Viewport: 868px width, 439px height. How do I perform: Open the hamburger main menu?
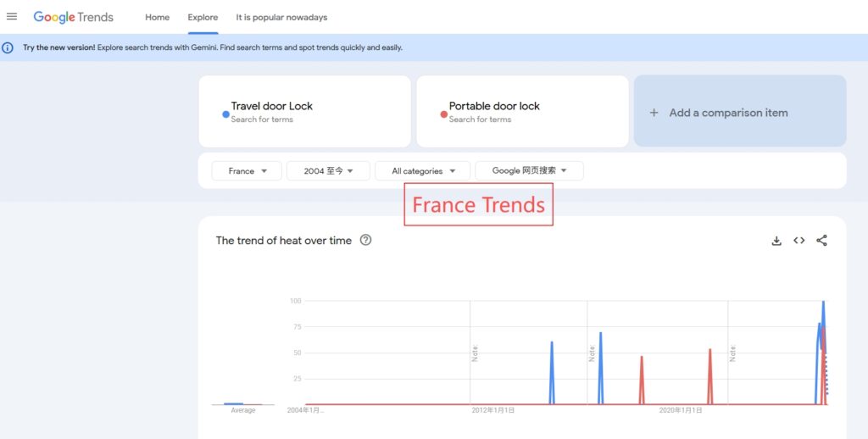[x=12, y=17]
